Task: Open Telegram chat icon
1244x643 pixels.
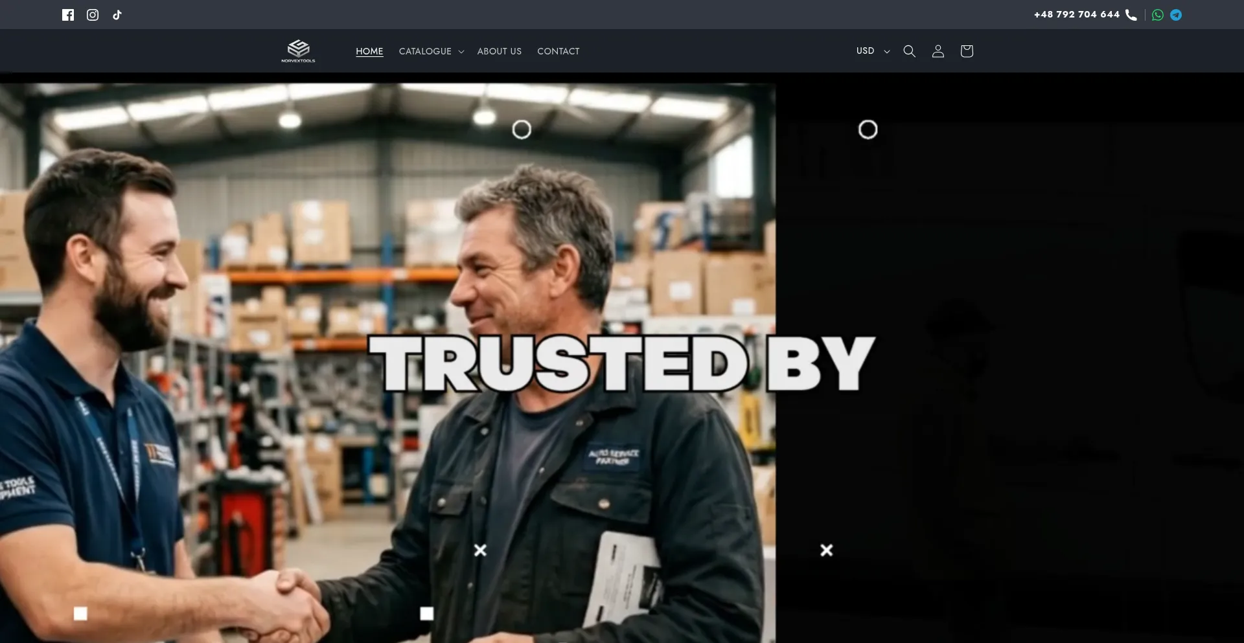Action: tap(1176, 15)
